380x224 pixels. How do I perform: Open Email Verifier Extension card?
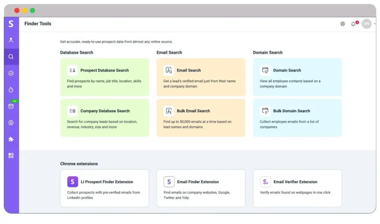(x=297, y=188)
